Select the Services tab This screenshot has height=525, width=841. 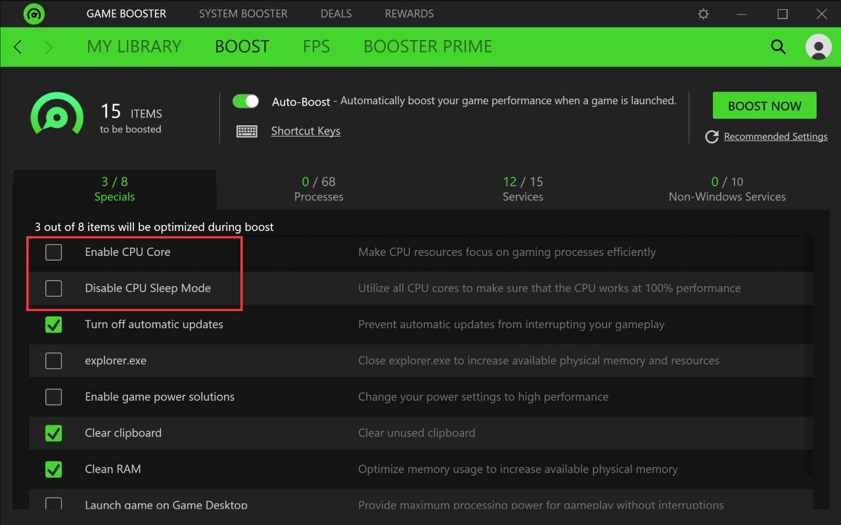[523, 189]
